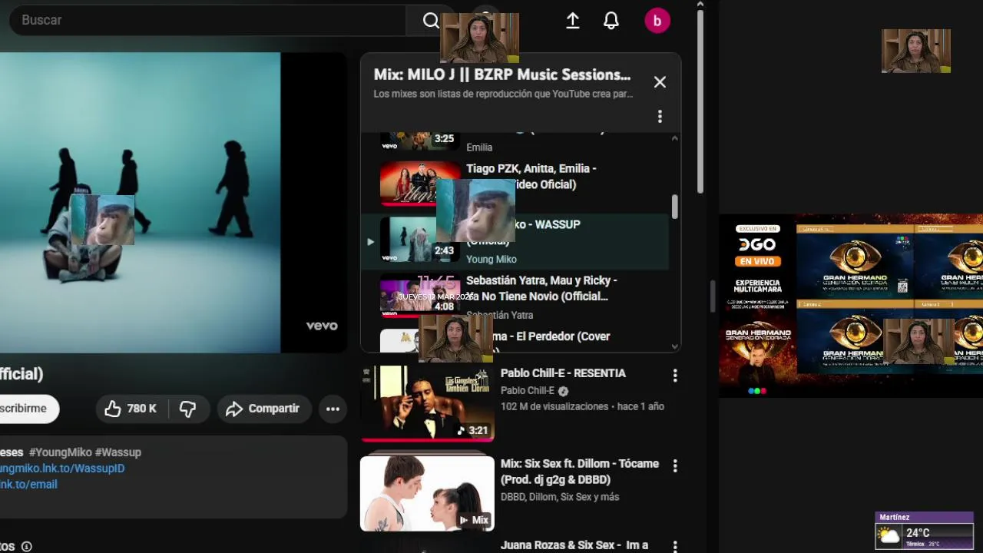Open the #YoungMiko hashtag
Screen dimensions: 983x553
click(61, 452)
